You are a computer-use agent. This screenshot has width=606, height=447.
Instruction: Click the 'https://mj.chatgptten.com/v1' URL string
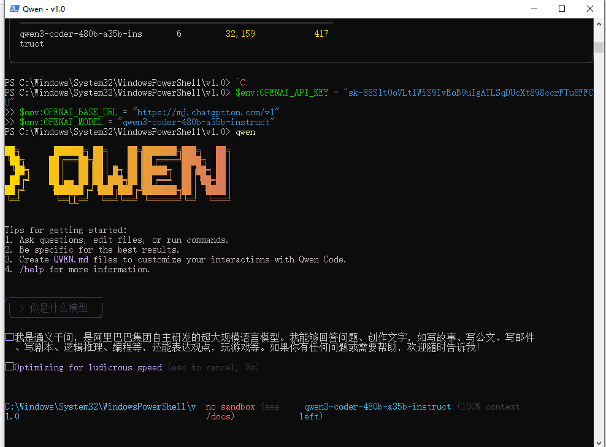pos(206,112)
